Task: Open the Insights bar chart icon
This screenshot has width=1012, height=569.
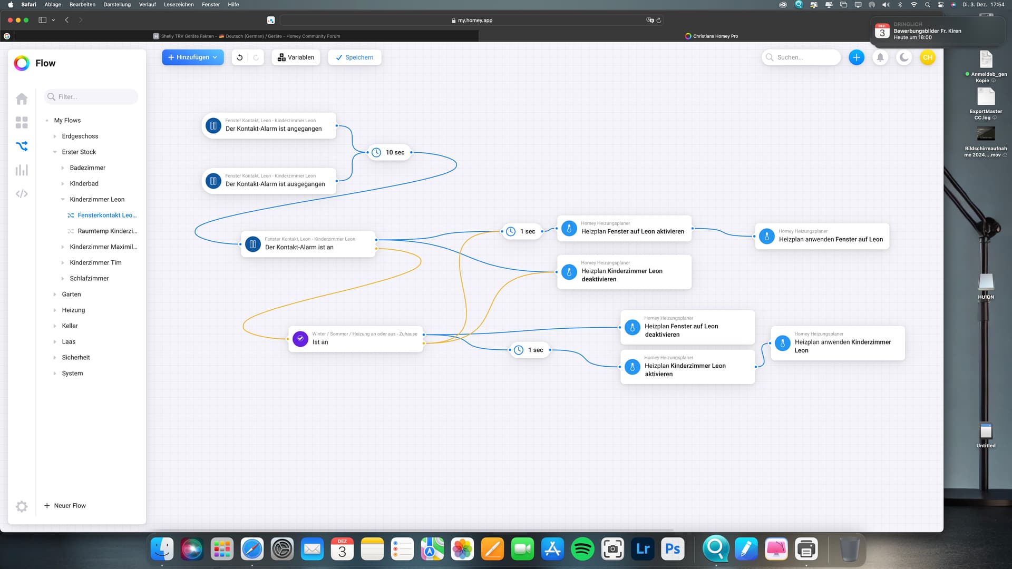Action: 22,170
